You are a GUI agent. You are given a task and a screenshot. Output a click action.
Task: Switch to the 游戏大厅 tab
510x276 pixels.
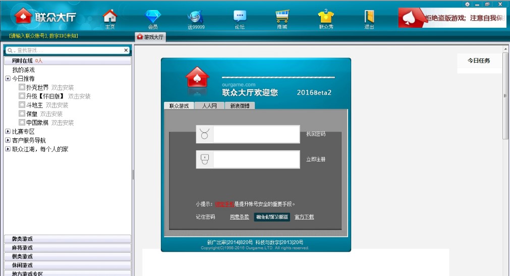pos(150,37)
